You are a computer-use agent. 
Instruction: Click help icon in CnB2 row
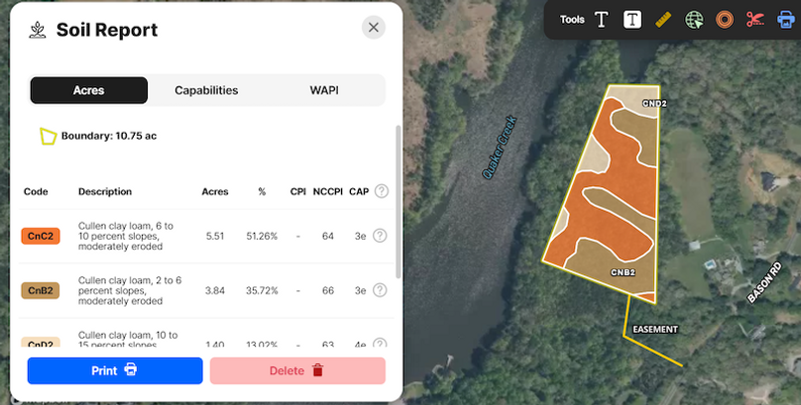(x=380, y=290)
